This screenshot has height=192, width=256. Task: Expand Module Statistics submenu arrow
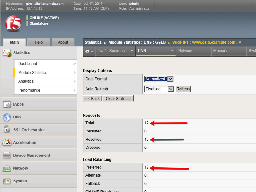click(x=75, y=73)
